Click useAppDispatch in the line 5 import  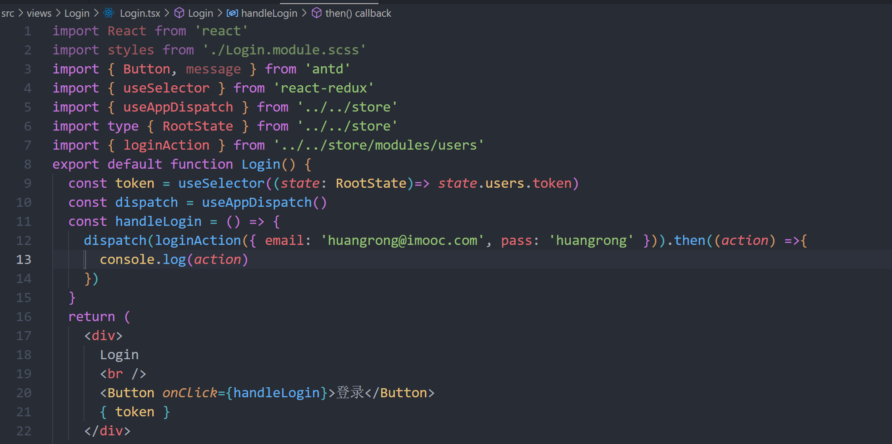coord(178,107)
